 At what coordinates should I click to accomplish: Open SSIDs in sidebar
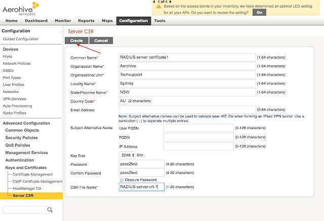8,71
